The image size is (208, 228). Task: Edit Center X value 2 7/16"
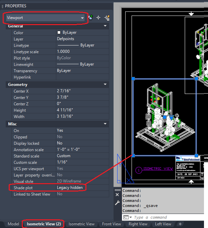click(x=82, y=91)
